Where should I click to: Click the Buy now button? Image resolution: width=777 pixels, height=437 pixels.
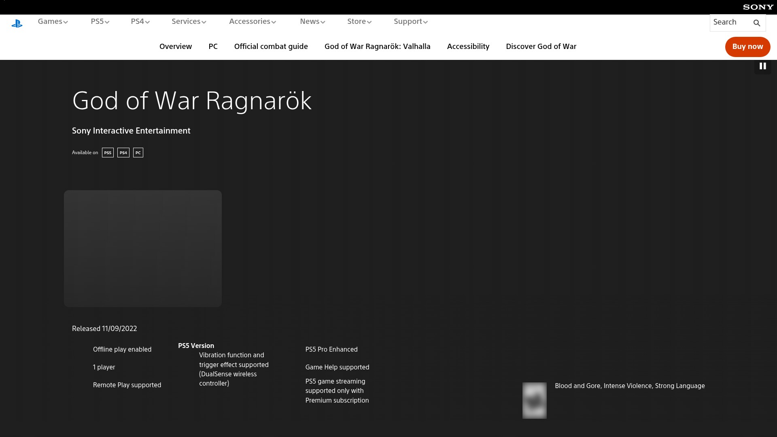[747, 47]
